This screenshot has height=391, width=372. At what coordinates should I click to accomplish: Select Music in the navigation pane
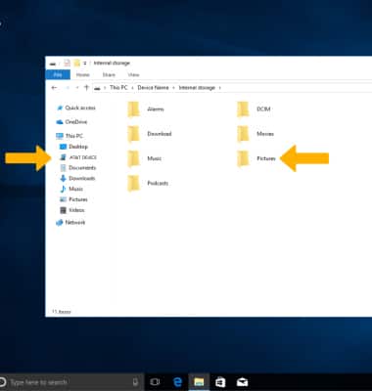pyautogui.click(x=71, y=189)
